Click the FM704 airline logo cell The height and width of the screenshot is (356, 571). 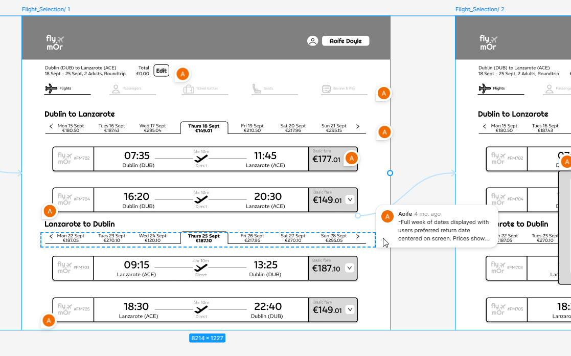(x=73, y=199)
